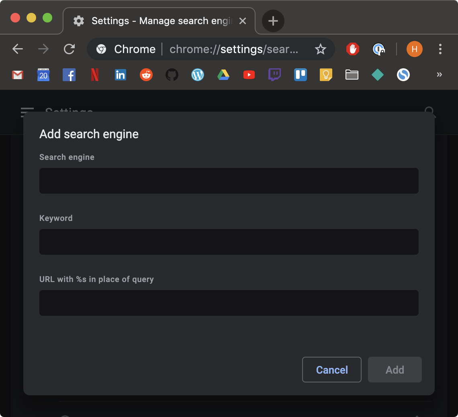Expand the hidden bookmarks overflow chevron
The width and height of the screenshot is (458, 417).
pyautogui.click(x=439, y=75)
